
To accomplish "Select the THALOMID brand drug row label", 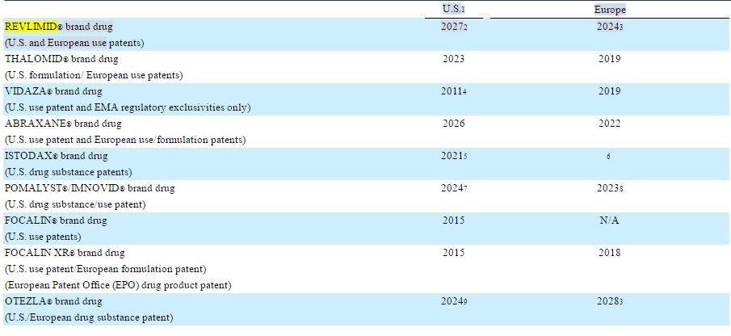I will tap(61, 59).
